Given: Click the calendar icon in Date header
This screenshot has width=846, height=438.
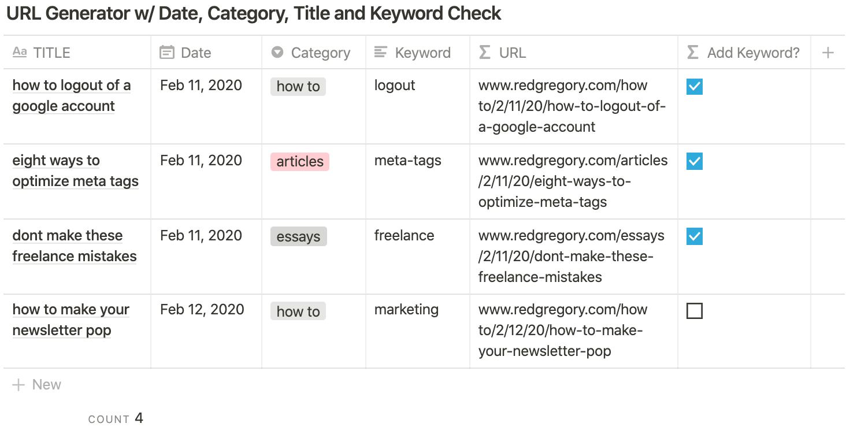Looking at the screenshot, I should point(167,53).
